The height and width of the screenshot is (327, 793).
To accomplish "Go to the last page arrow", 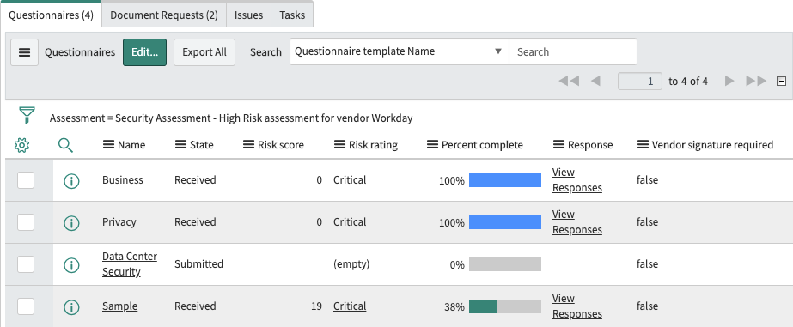I will point(757,81).
